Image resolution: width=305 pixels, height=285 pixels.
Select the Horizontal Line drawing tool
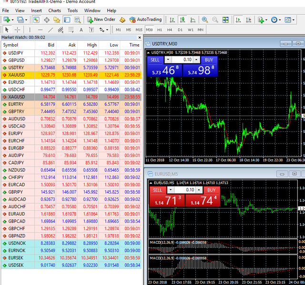[x=40, y=29]
